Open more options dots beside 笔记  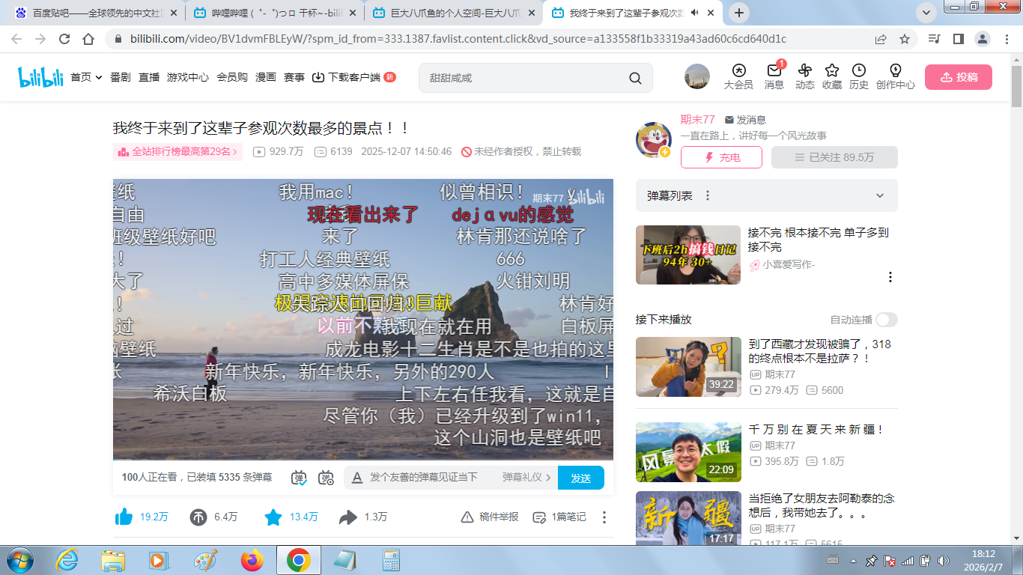click(x=604, y=517)
